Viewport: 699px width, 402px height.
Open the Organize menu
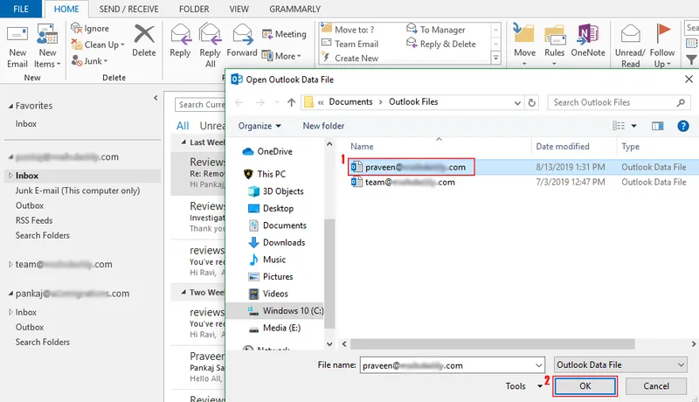(x=260, y=126)
